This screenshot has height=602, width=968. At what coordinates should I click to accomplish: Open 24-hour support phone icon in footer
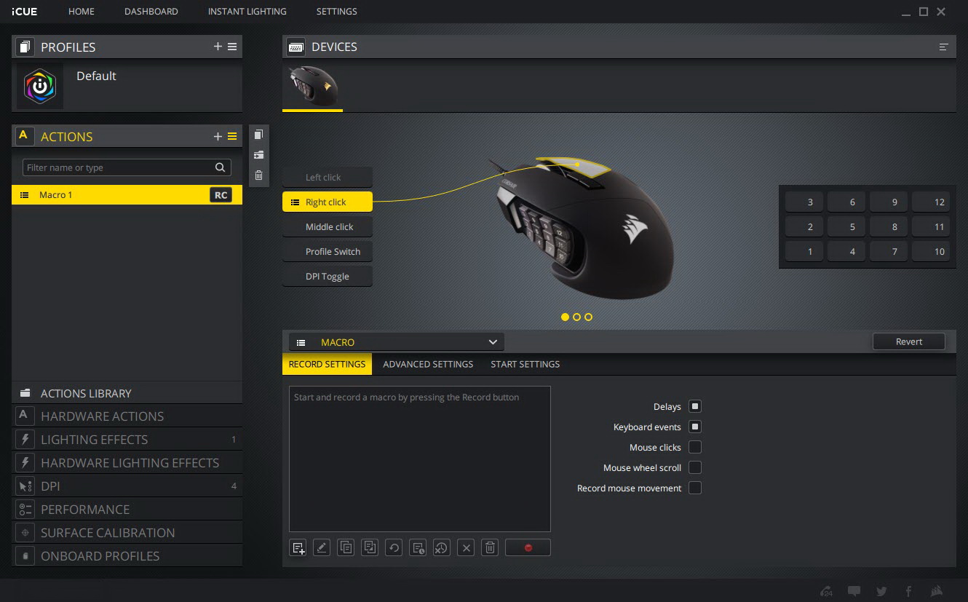coord(827,591)
